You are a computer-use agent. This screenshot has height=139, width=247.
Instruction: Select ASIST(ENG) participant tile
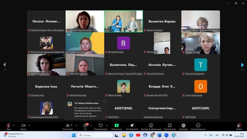123,108
